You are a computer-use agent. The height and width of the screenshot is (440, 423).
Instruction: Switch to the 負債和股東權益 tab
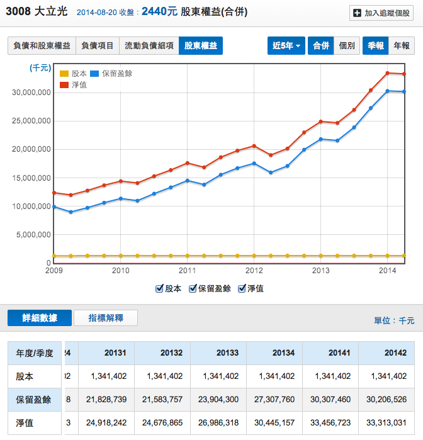[x=42, y=46]
